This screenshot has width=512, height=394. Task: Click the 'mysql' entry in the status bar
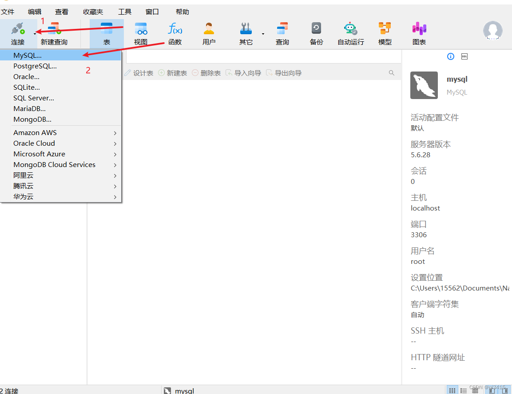tap(179, 391)
